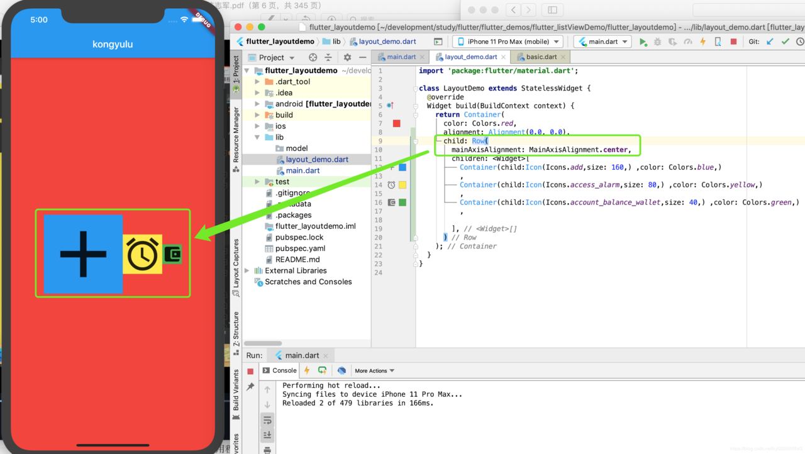Click the wallet icon preview on line 16
The image size is (805, 454).
coord(391,202)
